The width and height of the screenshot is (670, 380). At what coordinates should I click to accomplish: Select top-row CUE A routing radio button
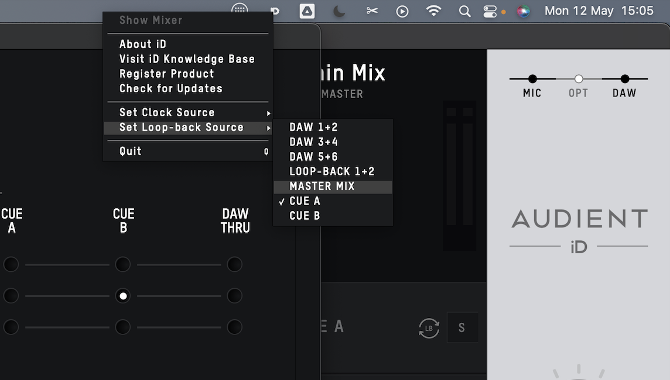pyautogui.click(x=11, y=264)
